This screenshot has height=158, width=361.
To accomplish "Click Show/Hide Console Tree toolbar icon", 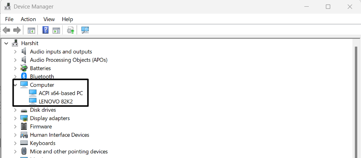I will (x=31, y=30).
